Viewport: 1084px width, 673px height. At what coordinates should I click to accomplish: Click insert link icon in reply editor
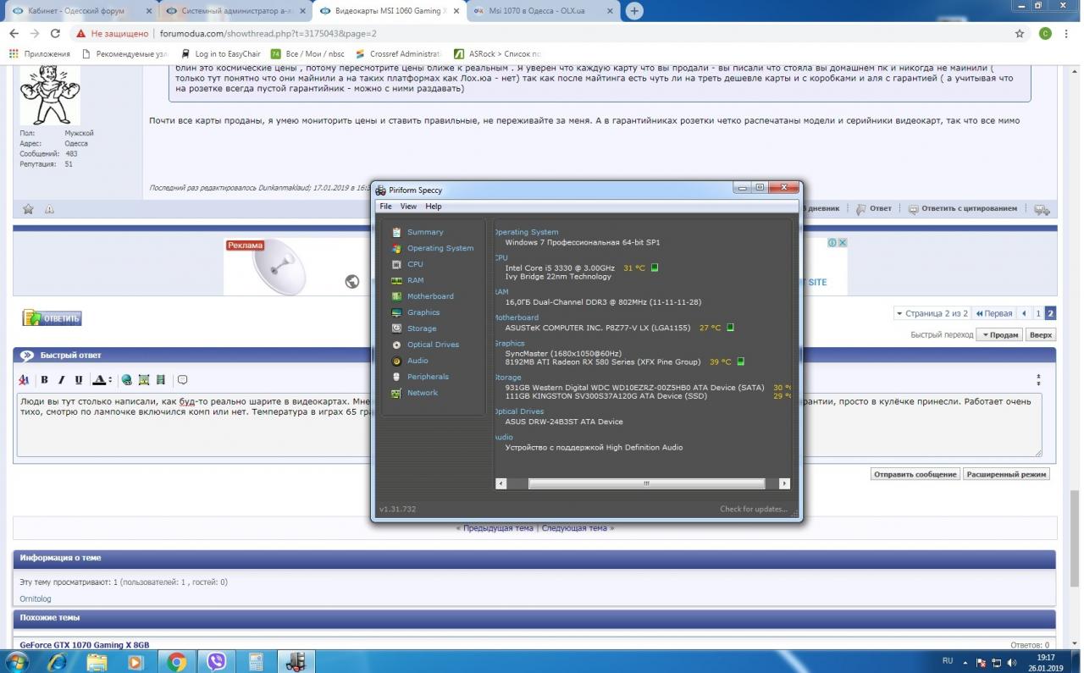pyautogui.click(x=126, y=380)
